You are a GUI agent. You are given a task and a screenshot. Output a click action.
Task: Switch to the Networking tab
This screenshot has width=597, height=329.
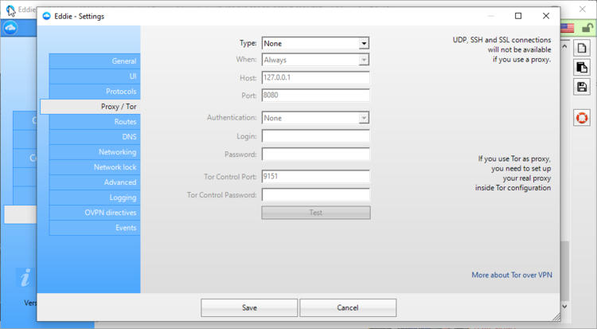point(95,152)
